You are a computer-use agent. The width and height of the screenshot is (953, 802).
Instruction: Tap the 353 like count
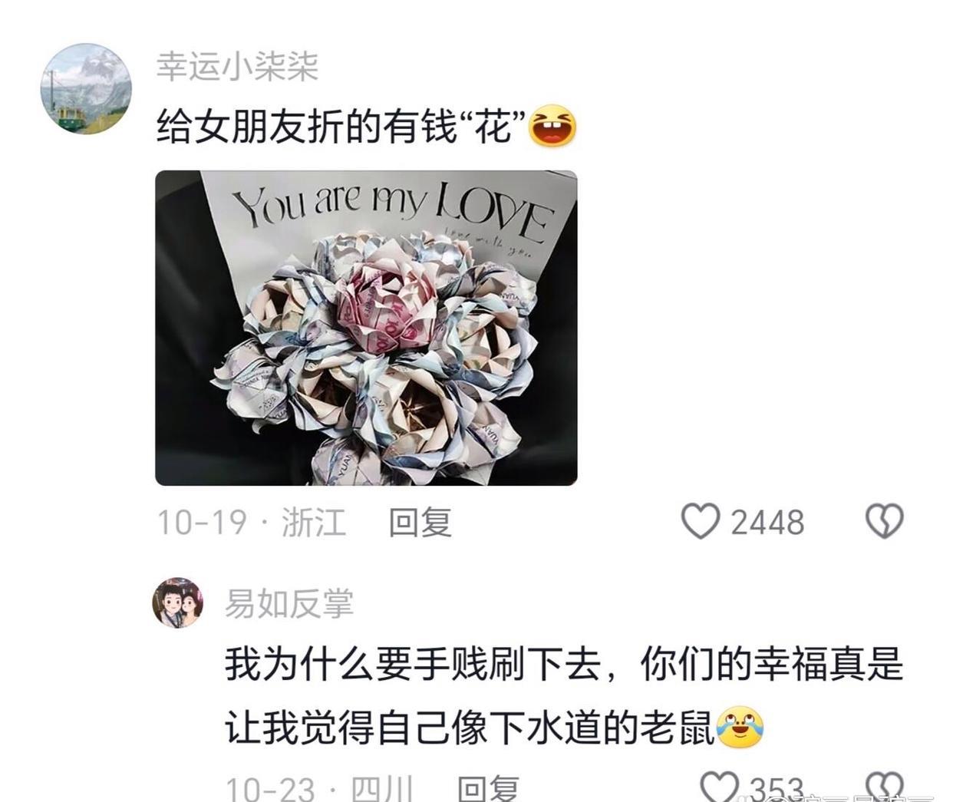point(776,788)
